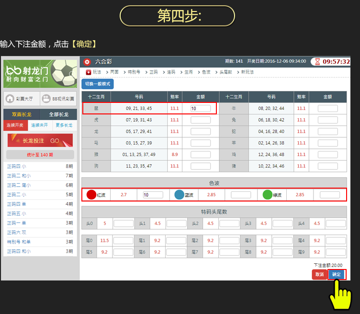This screenshot has width=360, height=314.
Task: Open the 特别号 menu in navigation
Action: click(134, 72)
